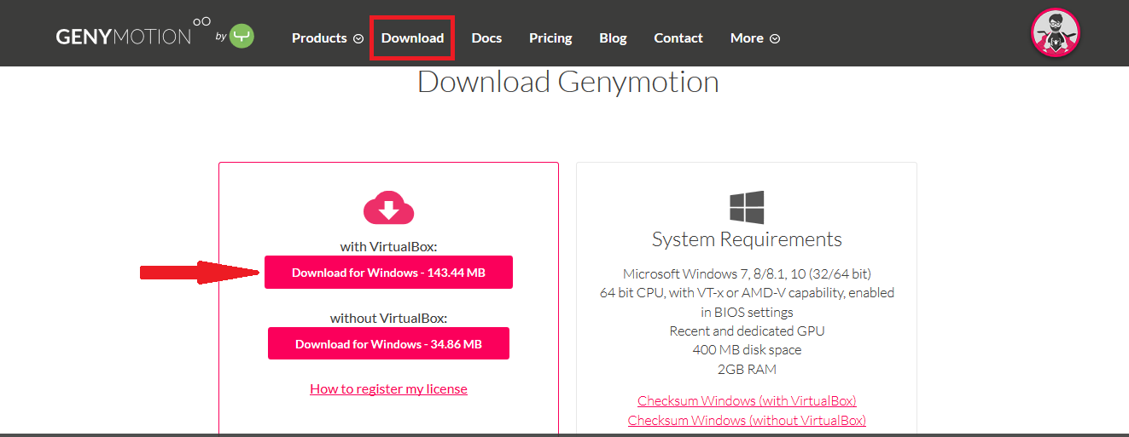The height and width of the screenshot is (437, 1129).
Task: Open Checksum Windows (with VirtualBox) link
Action: coord(747,400)
